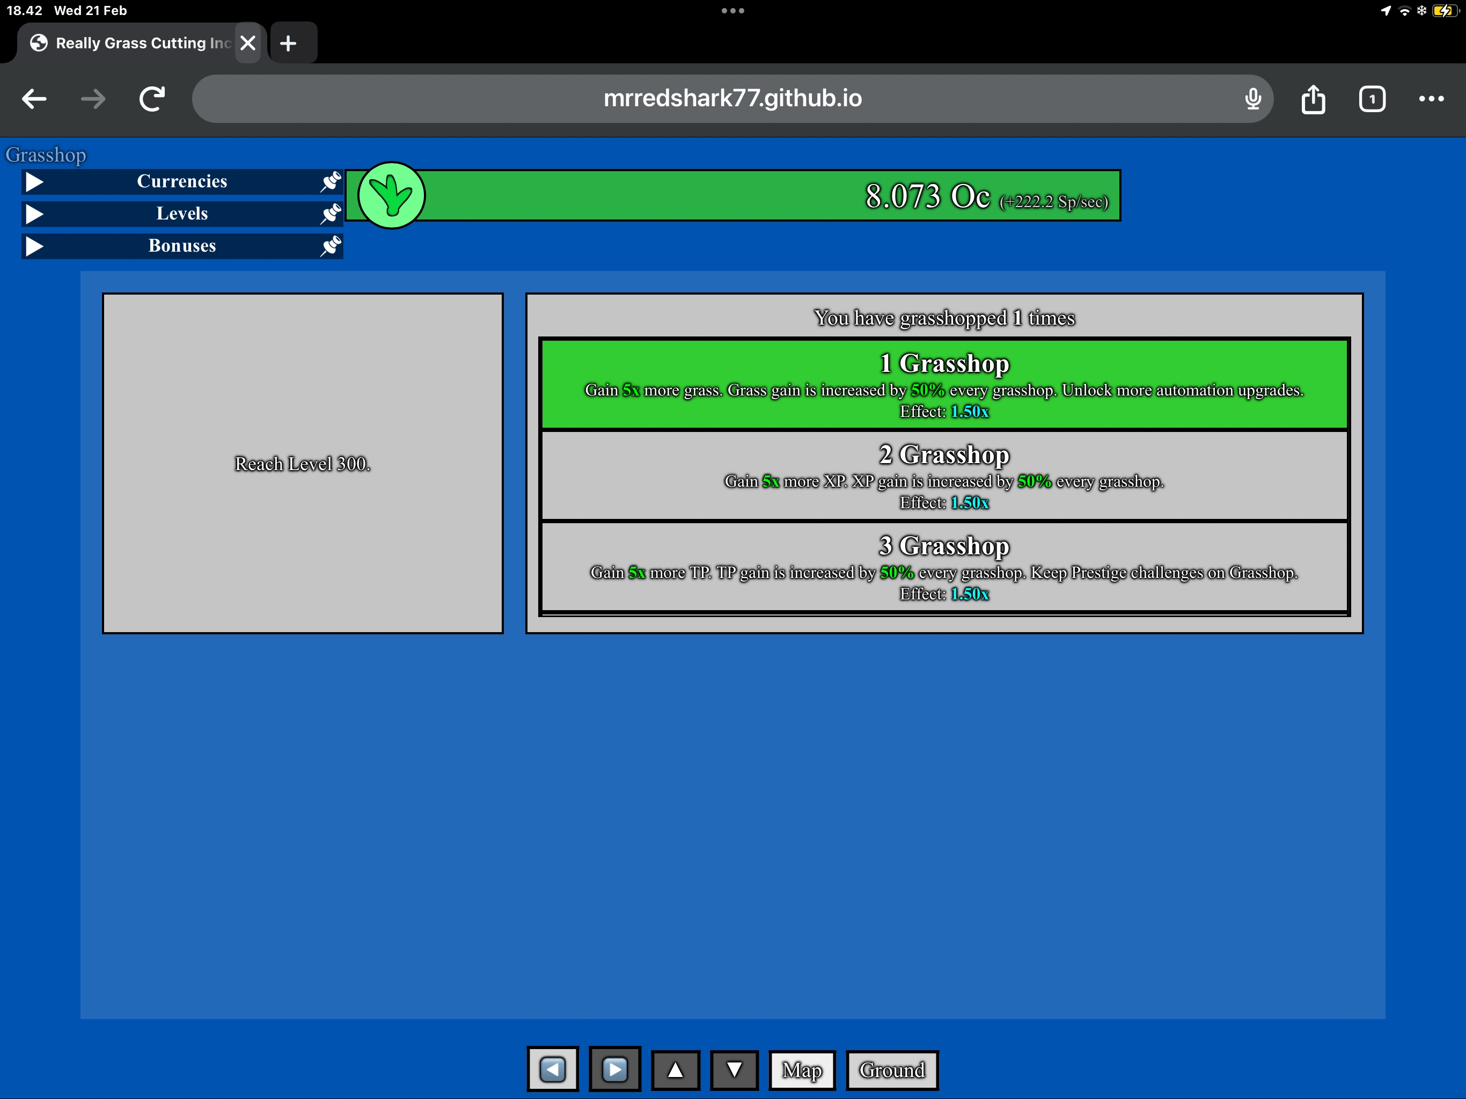
Task: Click the green grass currency icon
Action: click(391, 195)
